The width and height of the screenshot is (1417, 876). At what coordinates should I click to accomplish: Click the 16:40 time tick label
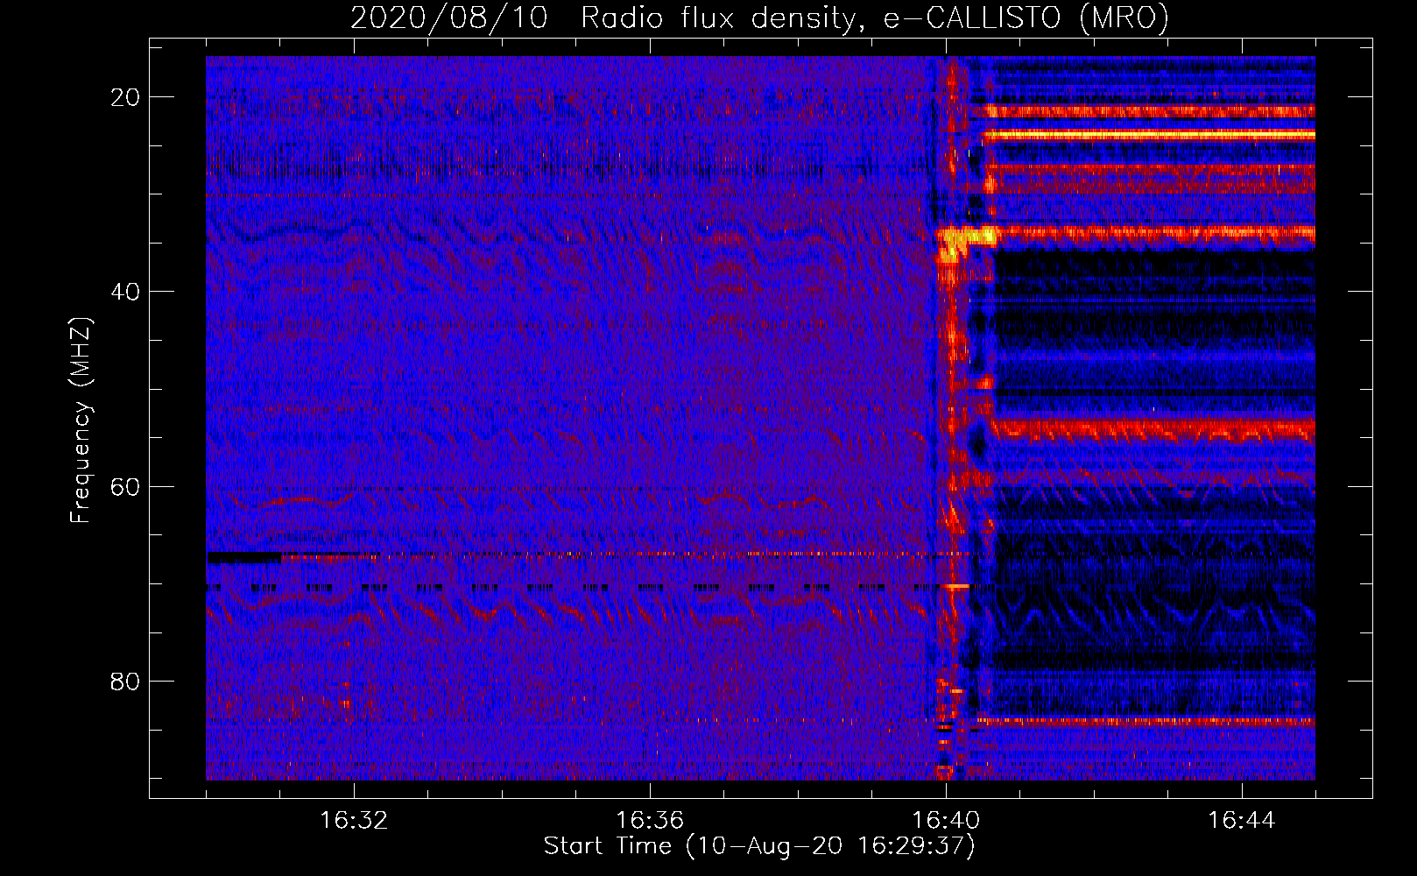[946, 821]
